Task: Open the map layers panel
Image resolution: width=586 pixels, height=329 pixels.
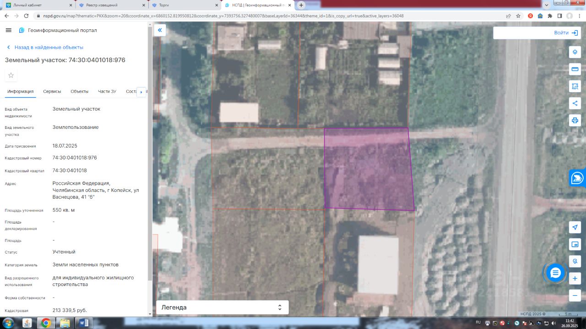Action: [x=575, y=52]
